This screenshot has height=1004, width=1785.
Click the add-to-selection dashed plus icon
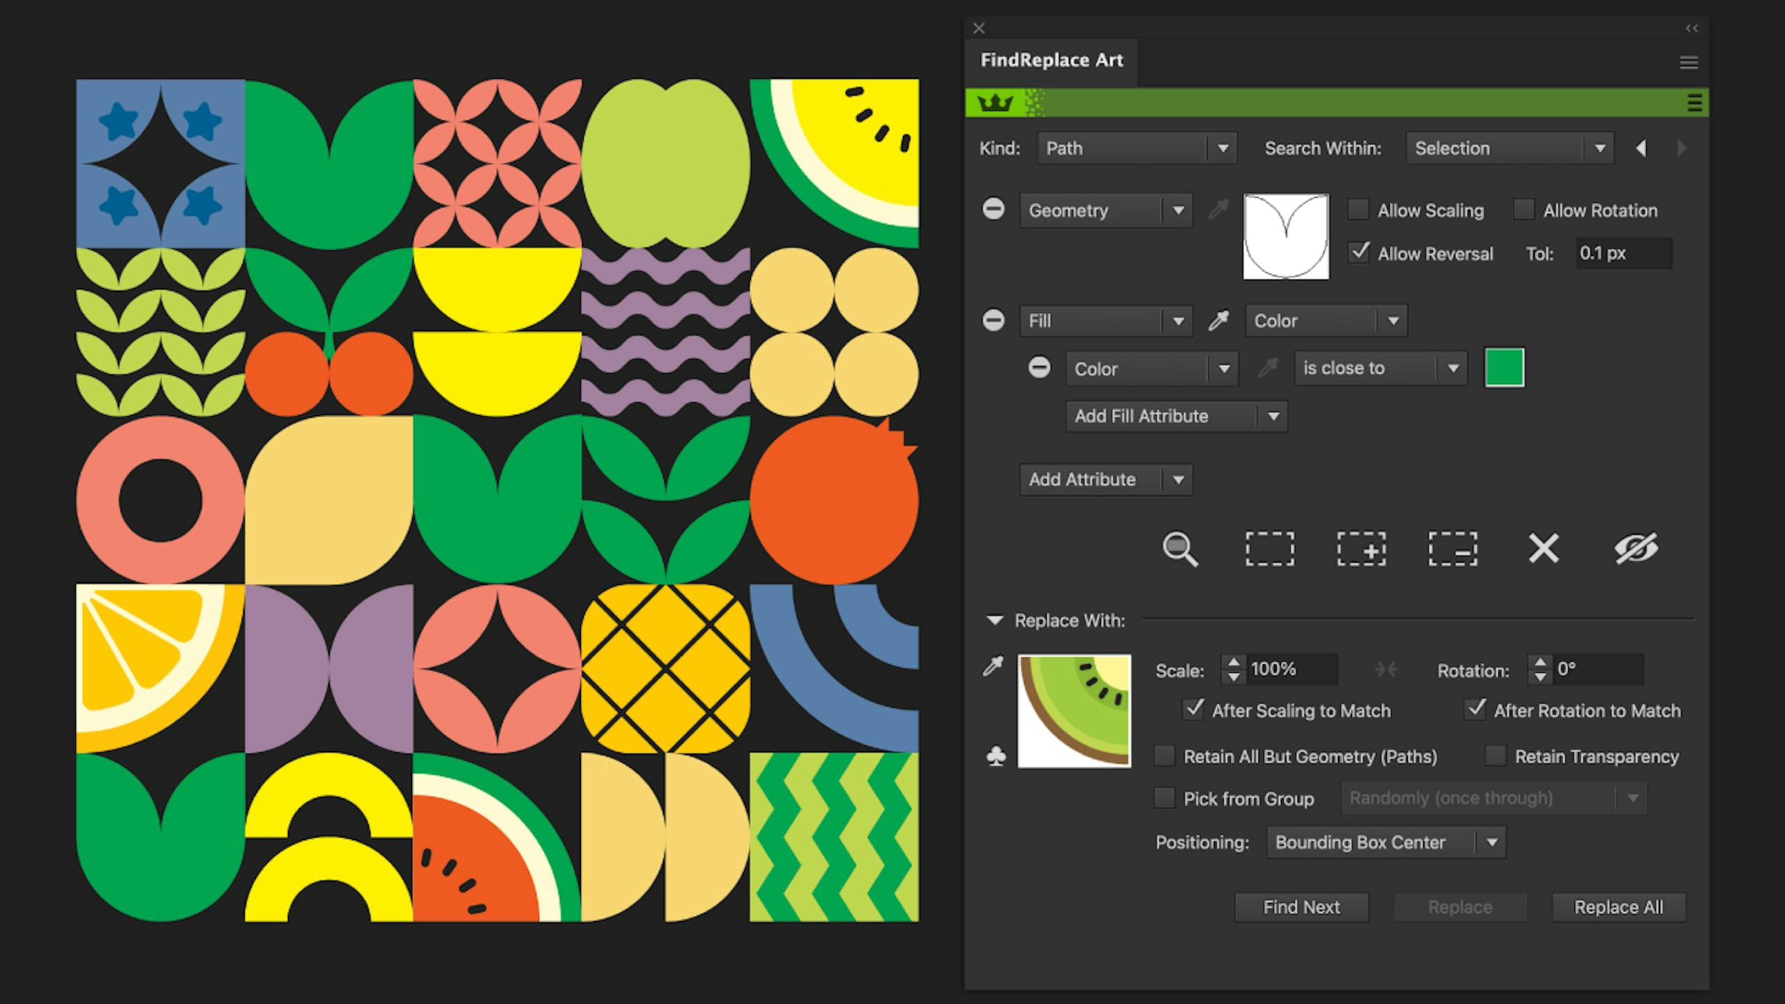click(1361, 549)
